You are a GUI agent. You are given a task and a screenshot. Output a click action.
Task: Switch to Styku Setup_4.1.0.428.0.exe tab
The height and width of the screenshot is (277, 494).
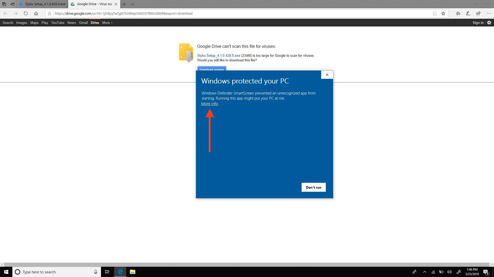click(x=43, y=4)
